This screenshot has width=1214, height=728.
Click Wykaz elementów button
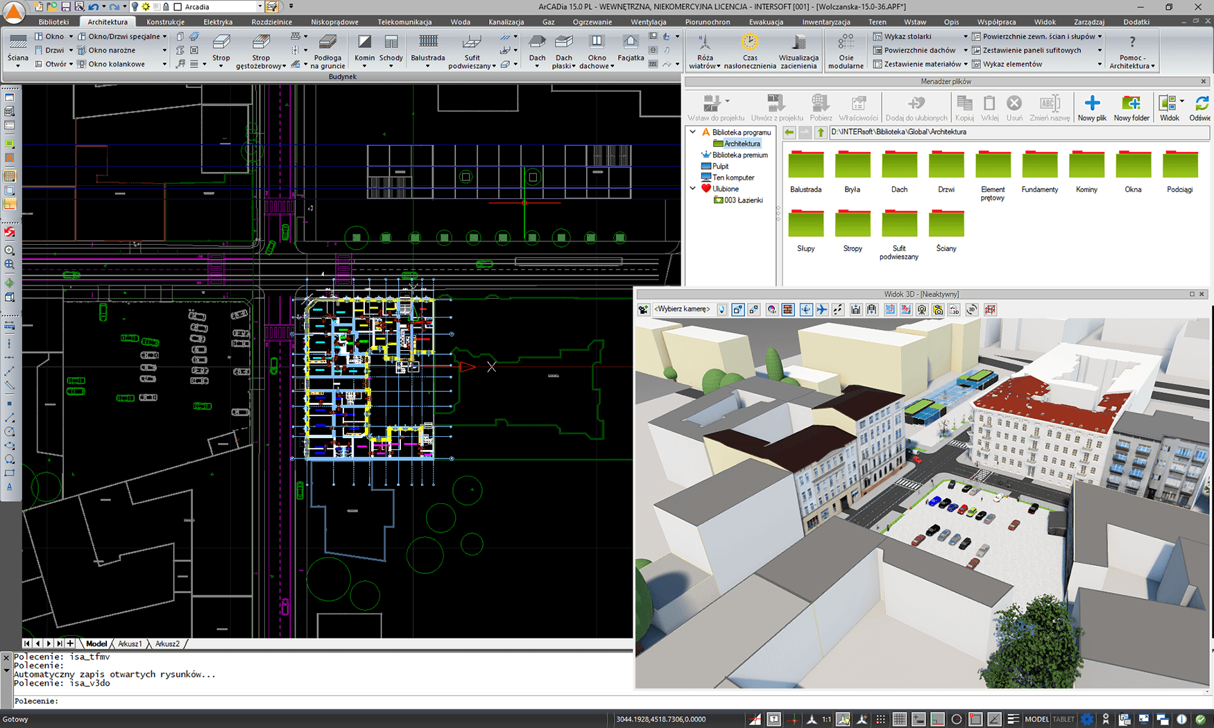pos(1007,64)
